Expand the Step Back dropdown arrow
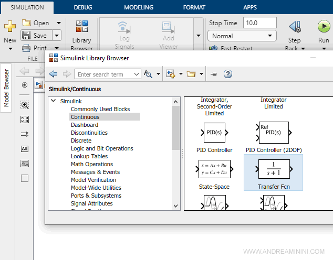Screen dimensions: 333x260 tap(303, 49)
